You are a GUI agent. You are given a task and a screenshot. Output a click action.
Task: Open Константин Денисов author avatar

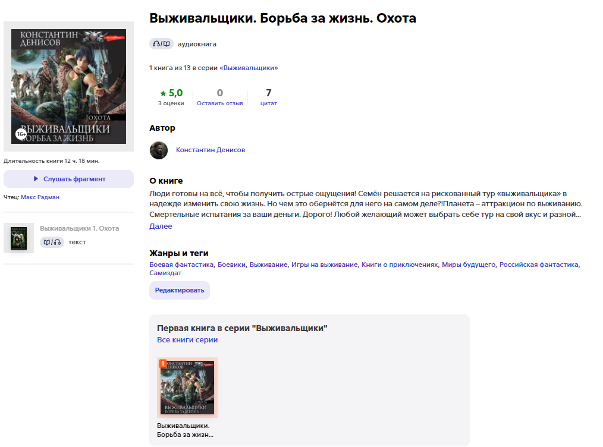[x=159, y=150]
